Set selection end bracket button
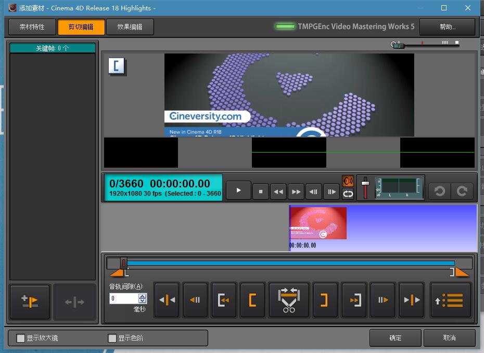The width and height of the screenshot is (484, 353). 325,300
